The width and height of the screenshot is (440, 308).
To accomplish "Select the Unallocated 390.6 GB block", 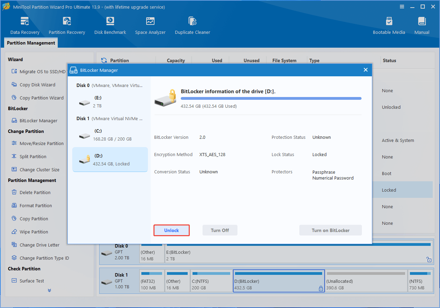I will (366, 281).
